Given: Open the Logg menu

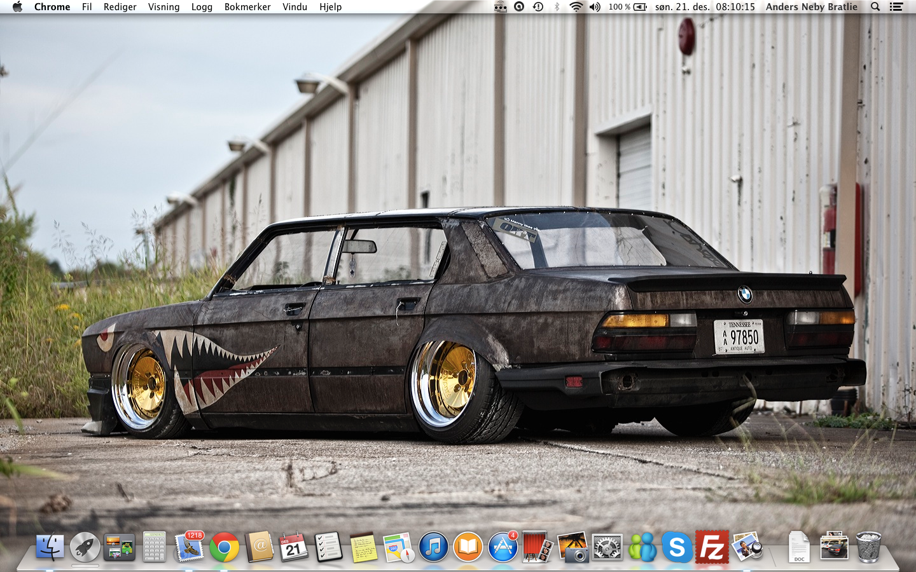Looking at the screenshot, I should coord(202,7).
